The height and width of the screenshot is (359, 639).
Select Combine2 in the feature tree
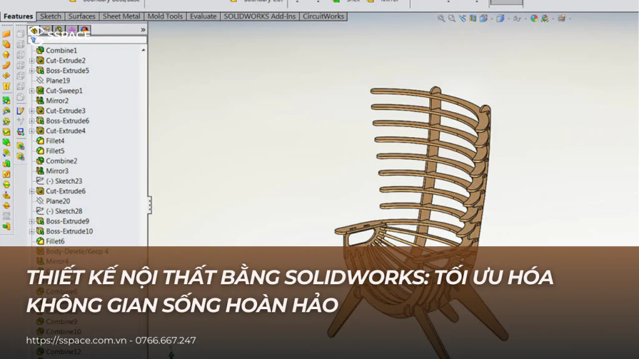[61, 161]
